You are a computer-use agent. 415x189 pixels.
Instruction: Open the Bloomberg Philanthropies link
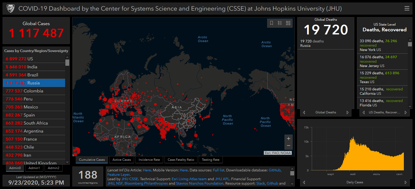pos(146,183)
